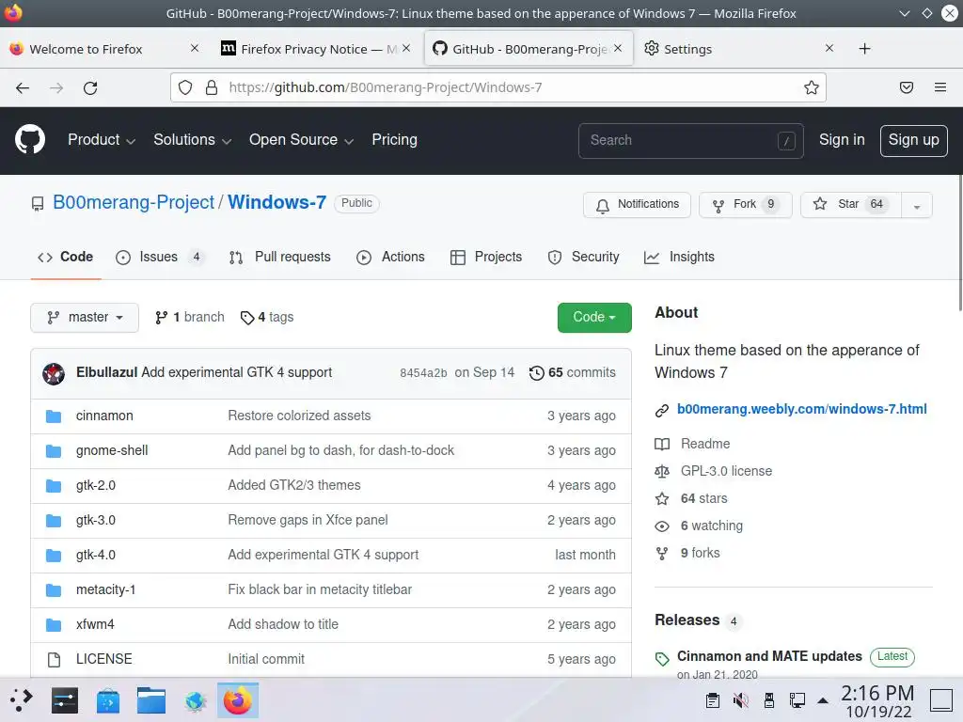Screen dimensions: 963x722
Task: Click the GitHub search field
Action: tap(690, 141)
